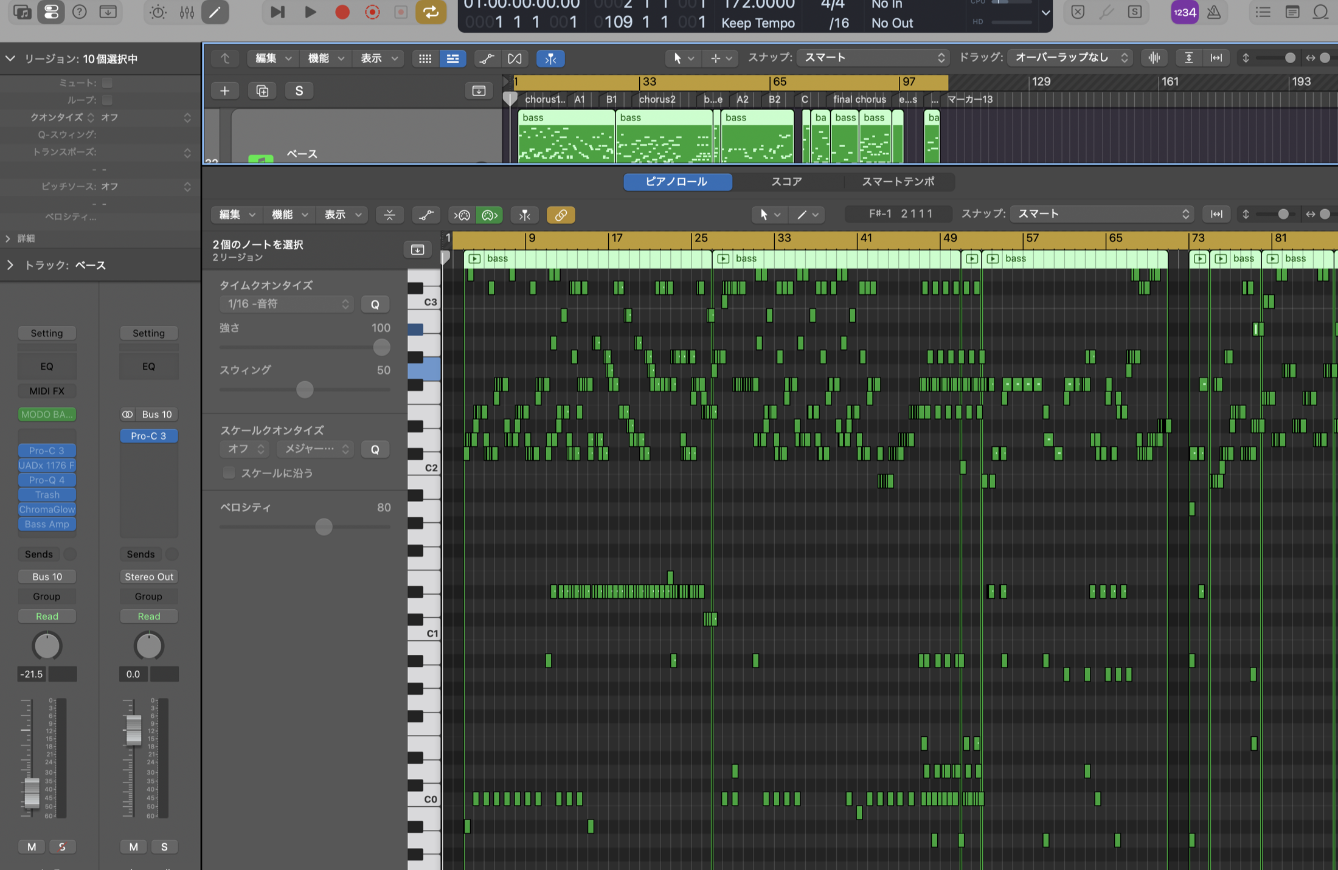Click time quantize Q button
The width and height of the screenshot is (1338, 870).
pos(375,304)
